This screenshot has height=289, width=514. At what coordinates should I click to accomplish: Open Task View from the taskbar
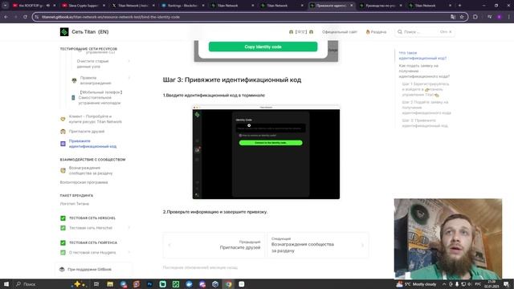pos(96,284)
